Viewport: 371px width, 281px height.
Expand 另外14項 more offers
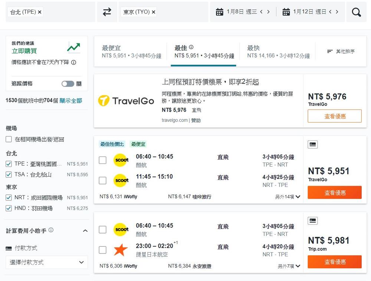[x=288, y=197]
